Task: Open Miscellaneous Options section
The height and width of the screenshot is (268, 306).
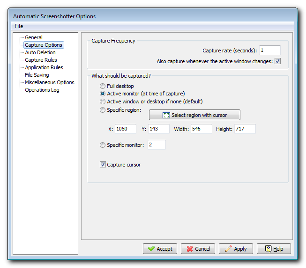Action: (x=50, y=82)
